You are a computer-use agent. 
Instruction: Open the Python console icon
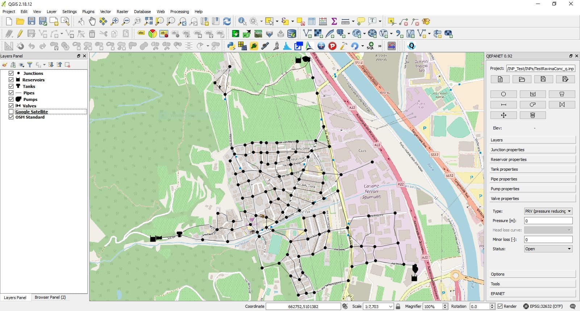tap(231, 46)
